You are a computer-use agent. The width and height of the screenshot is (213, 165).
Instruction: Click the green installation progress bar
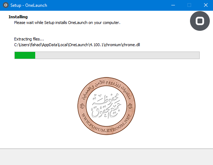(107, 55)
